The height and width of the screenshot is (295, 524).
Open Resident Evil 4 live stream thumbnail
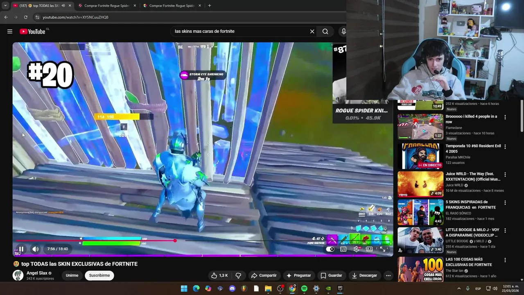[x=420, y=155]
